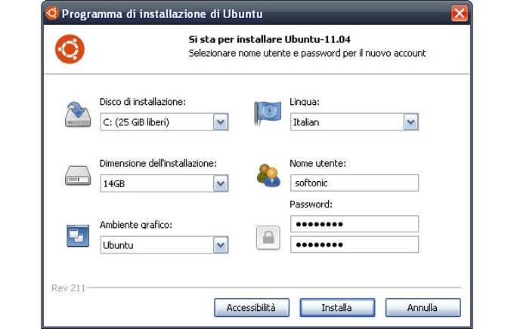The image size is (514, 329).
Task: Click the desktop environment windows icon
Action: 78,235
